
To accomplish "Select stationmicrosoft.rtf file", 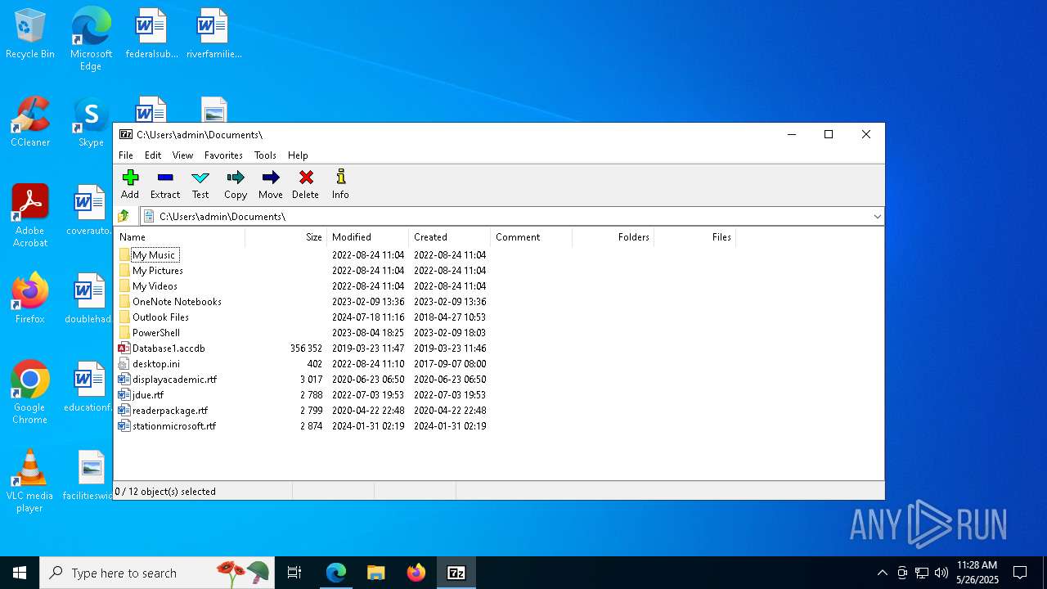I will 174,426.
